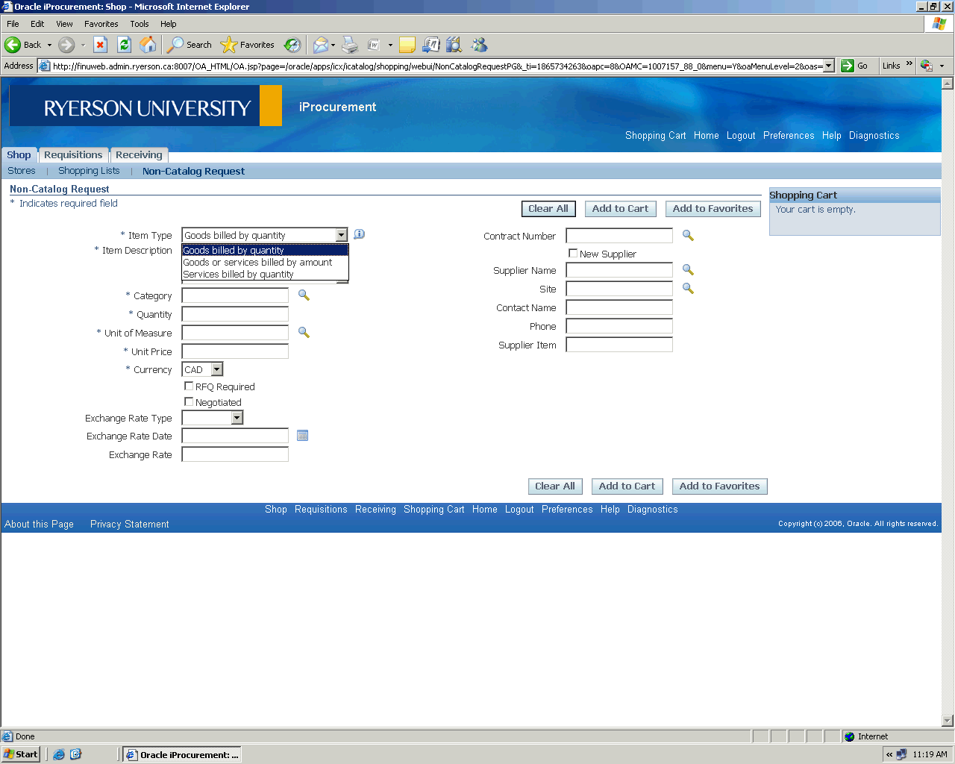Click into the Quantity input field

pos(235,314)
